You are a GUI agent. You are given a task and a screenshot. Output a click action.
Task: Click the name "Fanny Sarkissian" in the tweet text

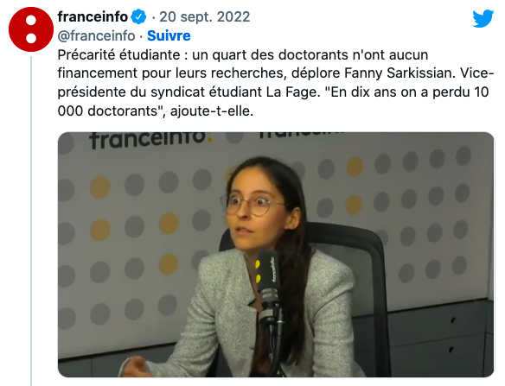click(399, 73)
